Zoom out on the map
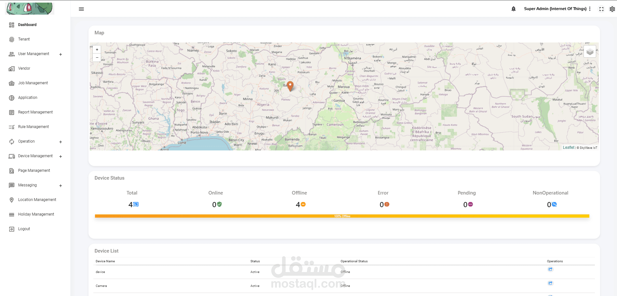This screenshot has height=296, width=617. click(x=97, y=57)
